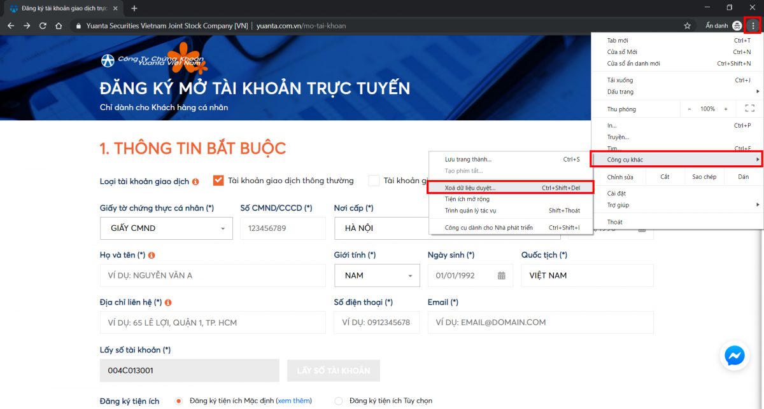This screenshot has width=764, height=409.
Task: Open Chrome three-dot menu
Action: [753, 25]
